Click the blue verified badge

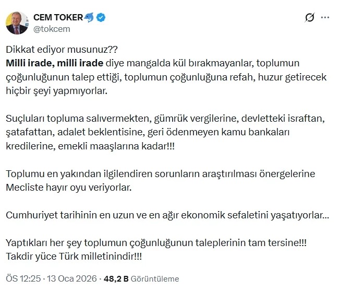(x=102, y=18)
